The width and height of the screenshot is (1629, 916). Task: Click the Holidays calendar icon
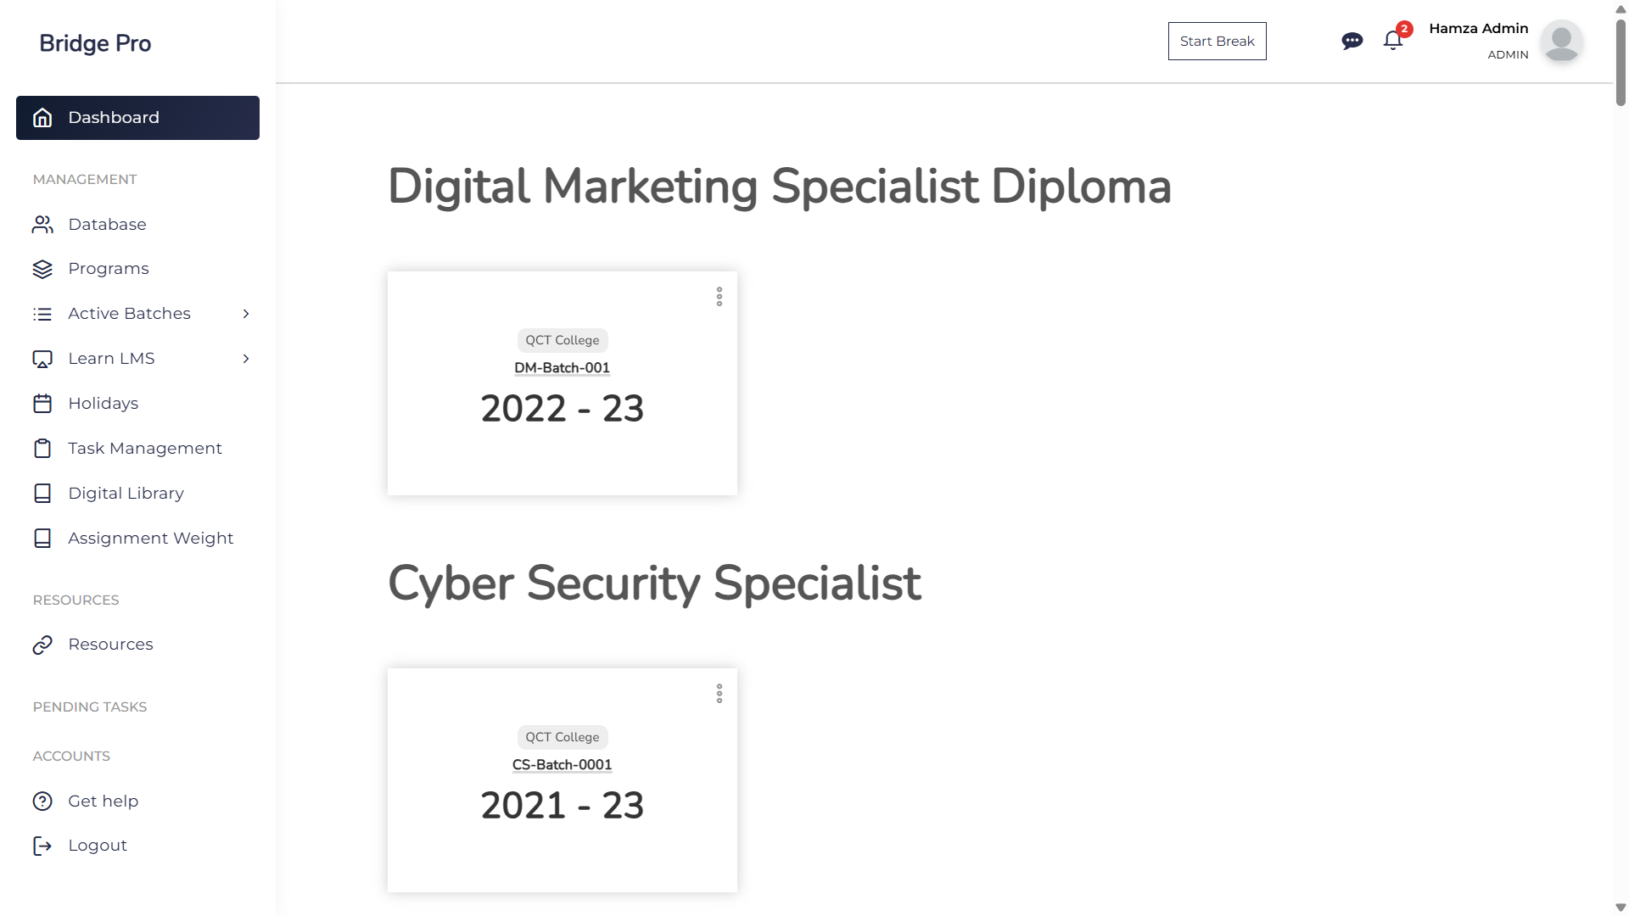pyautogui.click(x=42, y=404)
